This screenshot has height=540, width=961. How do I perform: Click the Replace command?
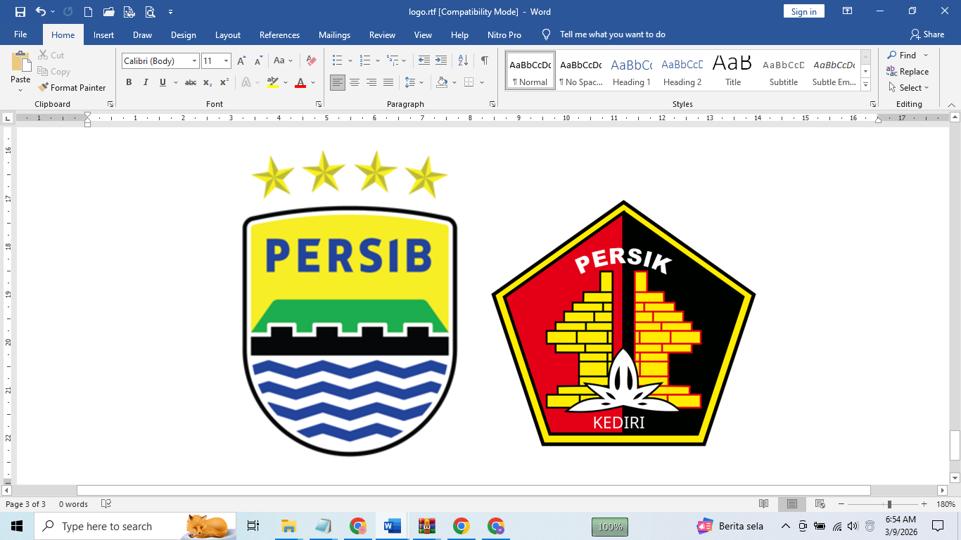908,72
